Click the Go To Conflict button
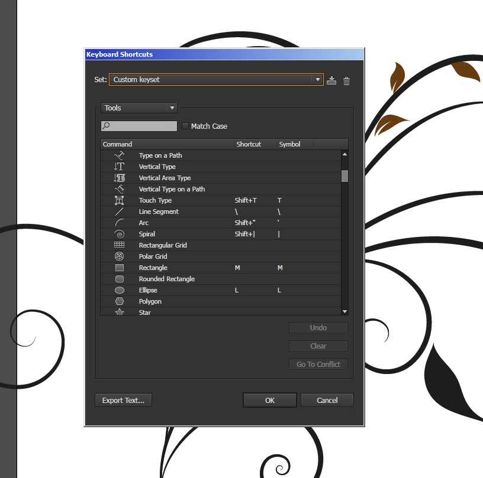The image size is (483, 478). coord(318,365)
